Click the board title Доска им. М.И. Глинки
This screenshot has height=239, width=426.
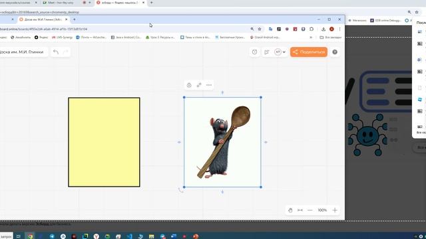[x=22, y=52]
